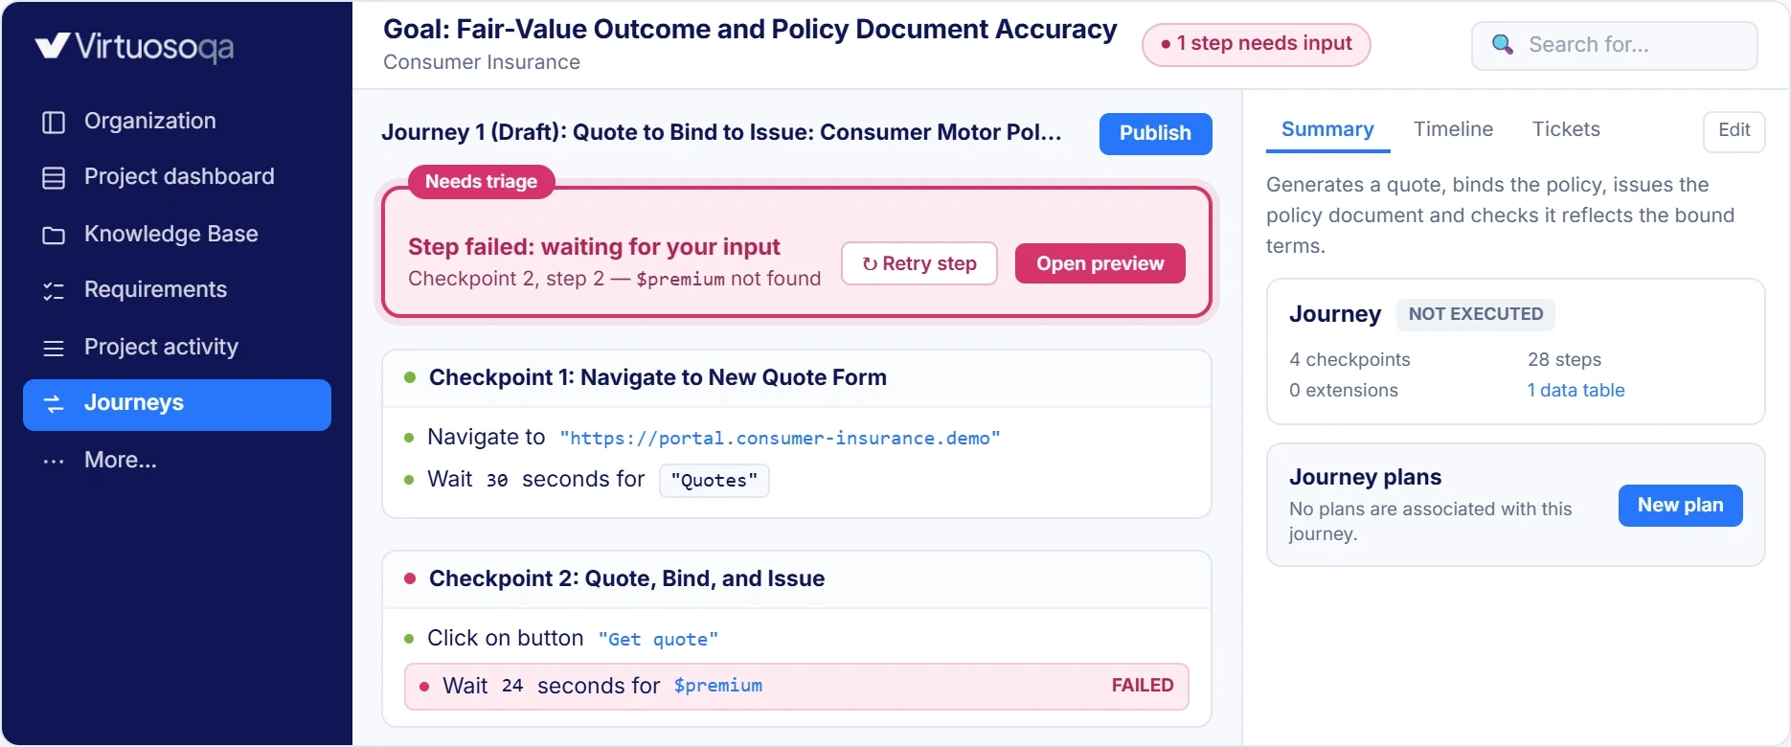The height and width of the screenshot is (747, 1791).
Task: Click the Virtuosoqa logo icon
Action: click(52, 45)
